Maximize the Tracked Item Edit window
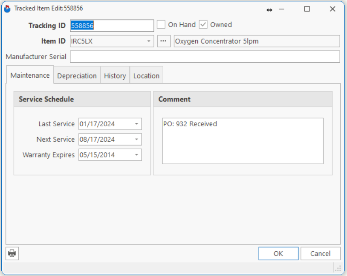Screen dimensions: 347x276 click(x=307, y=9)
